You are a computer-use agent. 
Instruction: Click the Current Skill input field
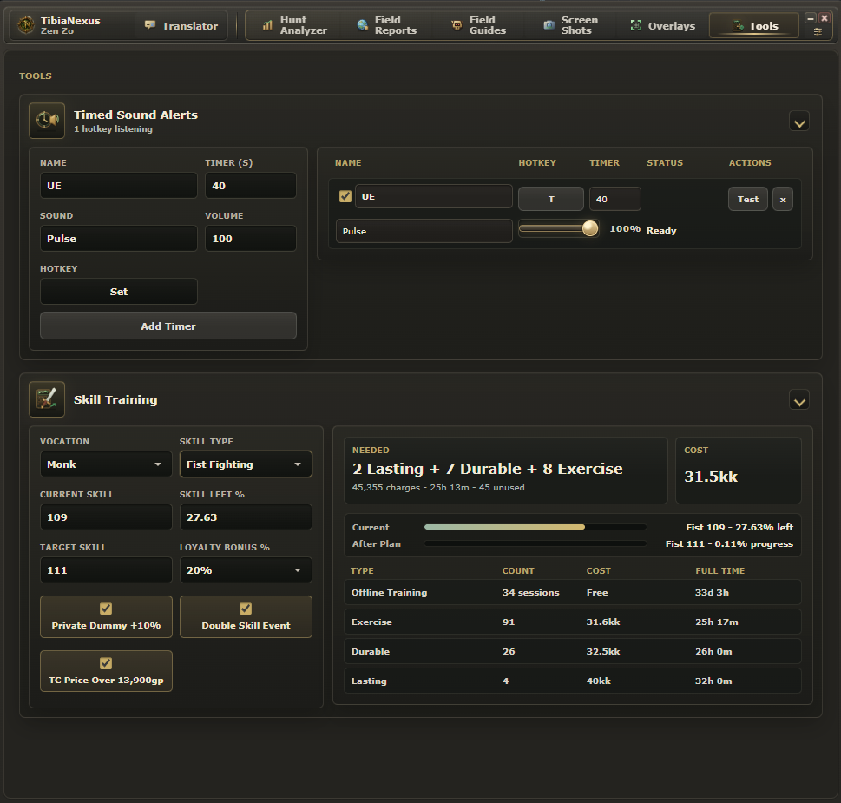tap(106, 517)
